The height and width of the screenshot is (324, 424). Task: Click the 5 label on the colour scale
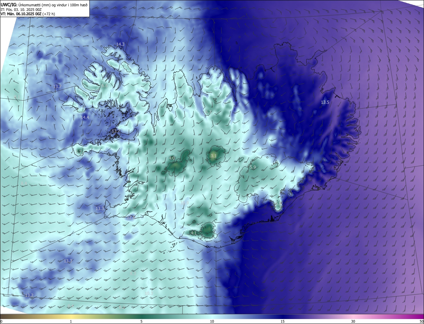[x=141, y=321]
